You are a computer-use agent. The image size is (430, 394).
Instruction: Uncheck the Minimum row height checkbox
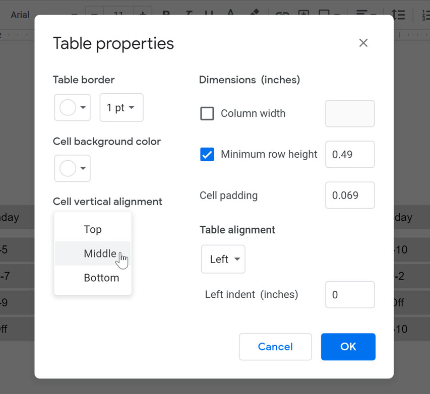coord(207,154)
